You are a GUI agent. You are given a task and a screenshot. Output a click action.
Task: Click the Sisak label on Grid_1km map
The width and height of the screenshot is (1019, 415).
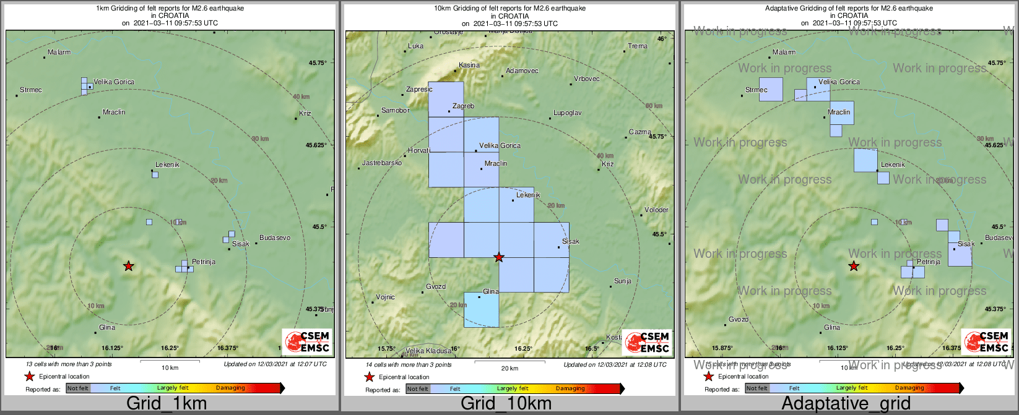point(241,244)
